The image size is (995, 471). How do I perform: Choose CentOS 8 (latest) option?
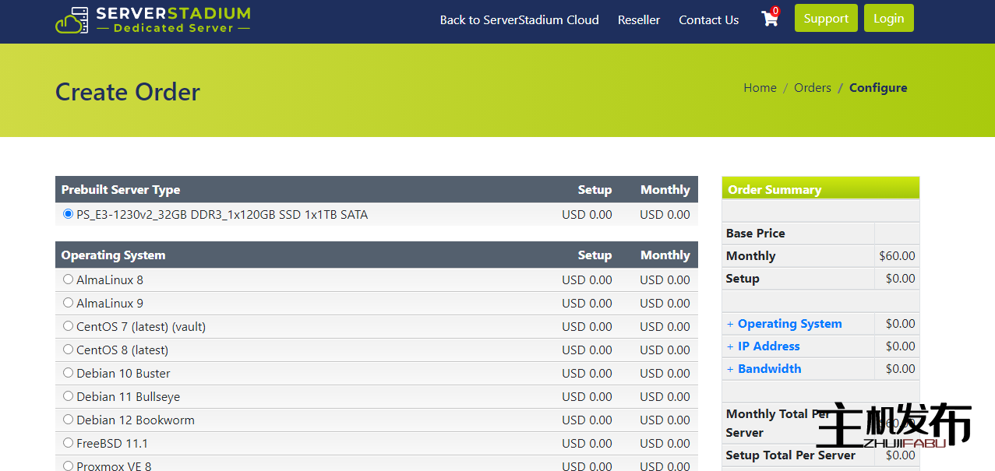(68, 349)
